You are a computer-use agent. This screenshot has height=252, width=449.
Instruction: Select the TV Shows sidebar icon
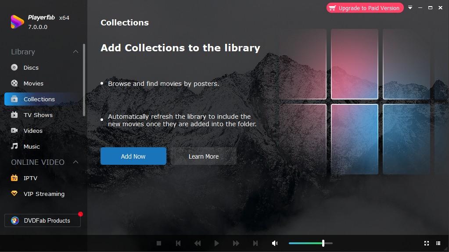(14, 115)
